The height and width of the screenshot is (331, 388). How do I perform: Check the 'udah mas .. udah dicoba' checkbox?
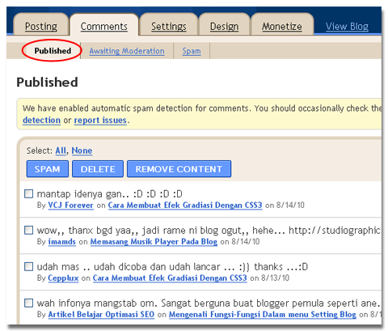28,266
